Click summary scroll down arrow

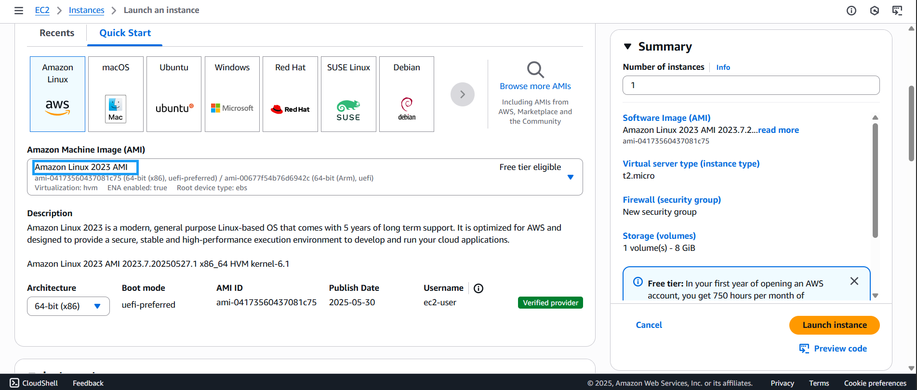click(875, 296)
